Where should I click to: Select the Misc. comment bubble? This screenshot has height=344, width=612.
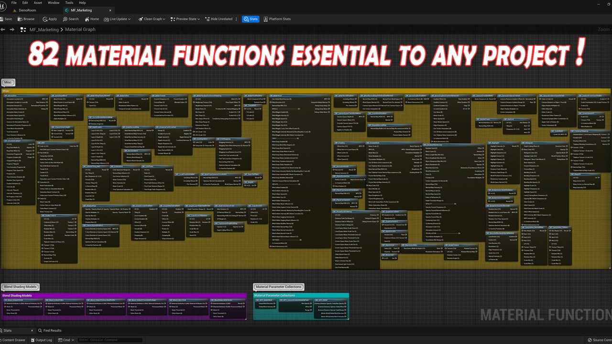pos(8,83)
